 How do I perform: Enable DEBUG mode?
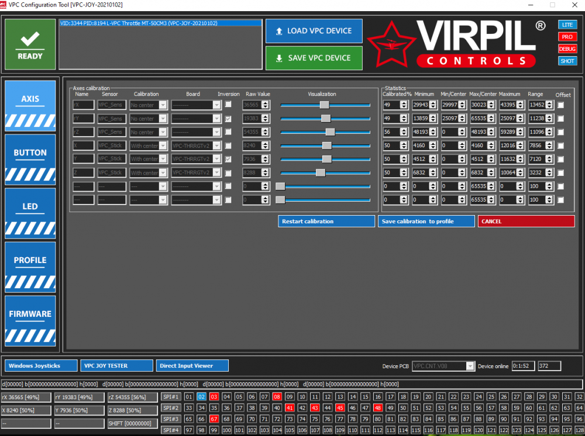coord(567,49)
